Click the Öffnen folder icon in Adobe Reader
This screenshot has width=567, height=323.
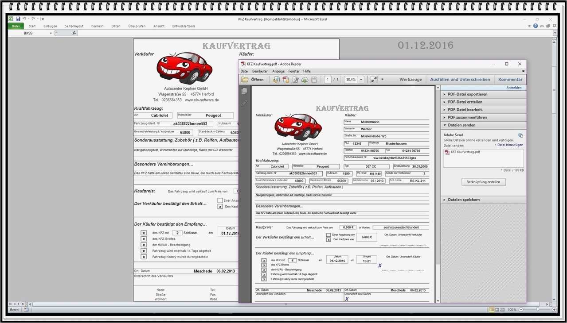point(245,80)
